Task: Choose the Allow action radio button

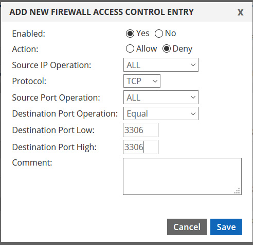Action: [130, 48]
